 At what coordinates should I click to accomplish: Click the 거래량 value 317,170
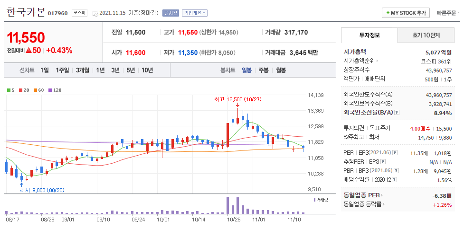[x=296, y=33]
